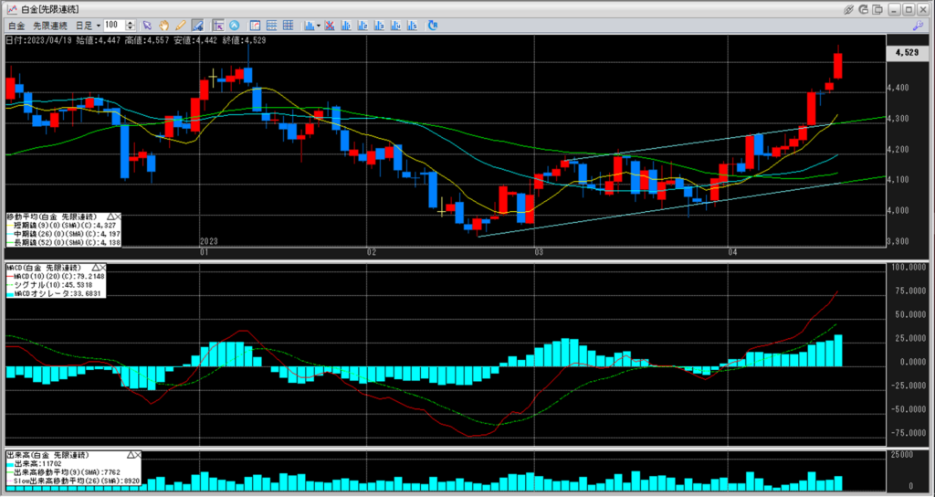The width and height of the screenshot is (935, 497).
Task: Click the green 長期線(52) legend swatch
Action: pos(9,243)
